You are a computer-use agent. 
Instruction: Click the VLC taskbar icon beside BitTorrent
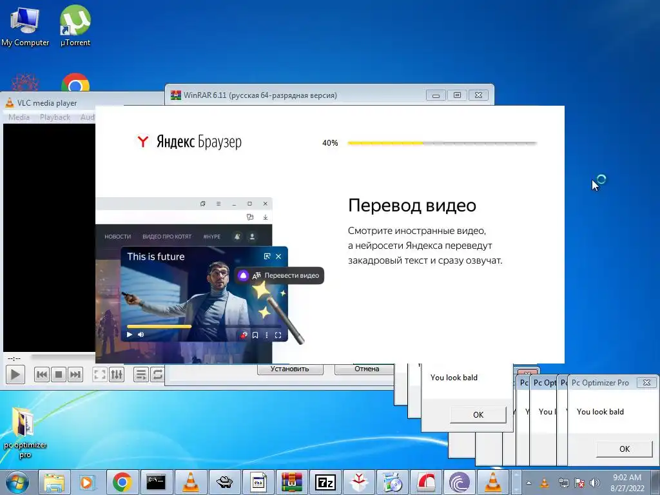[x=493, y=482]
